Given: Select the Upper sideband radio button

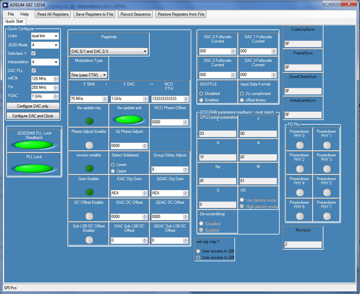Looking at the screenshot, I should point(113,171).
